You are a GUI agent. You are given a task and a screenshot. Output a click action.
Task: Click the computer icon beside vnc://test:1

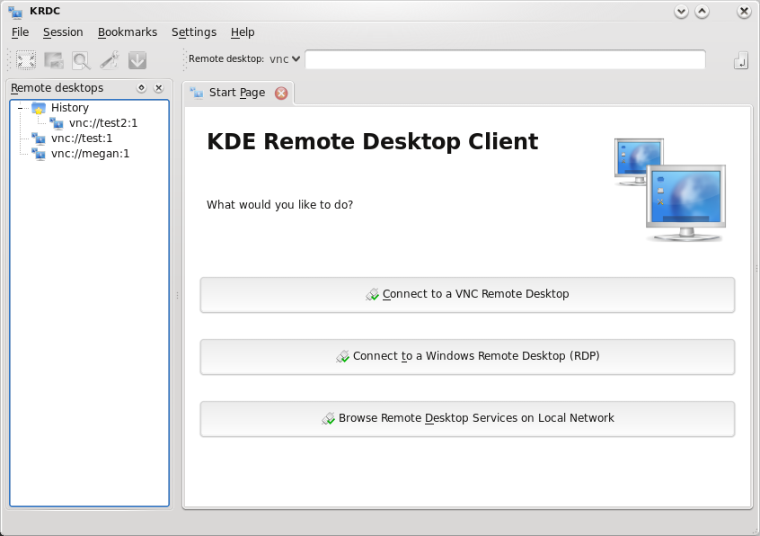click(x=39, y=138)
